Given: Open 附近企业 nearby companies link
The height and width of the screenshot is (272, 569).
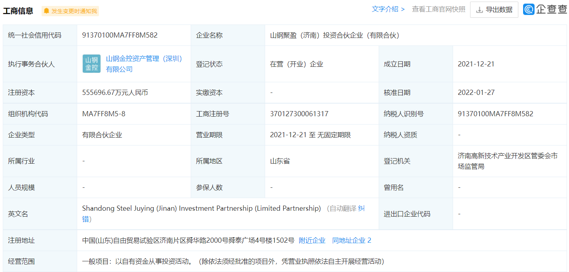Looking at the screenshot, I should [x=312, y=240].
